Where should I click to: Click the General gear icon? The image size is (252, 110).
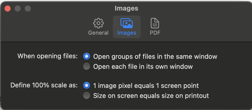pos(98,23)
